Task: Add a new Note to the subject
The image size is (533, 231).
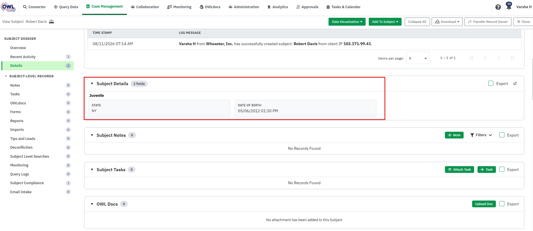Action: 454,135
